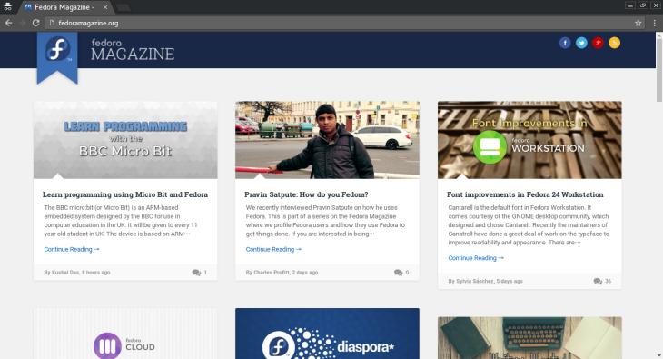Open the RSS feed icon

pos(614,43)
